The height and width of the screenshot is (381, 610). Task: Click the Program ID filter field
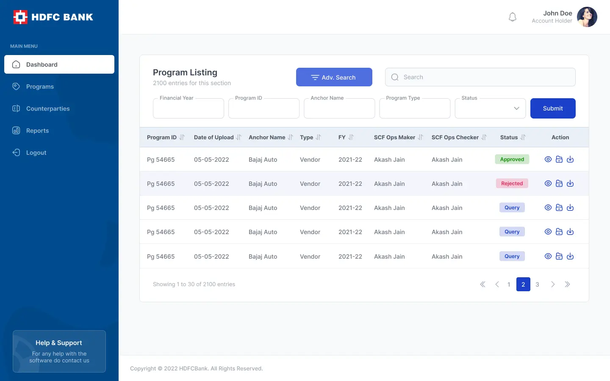point(264,108)
